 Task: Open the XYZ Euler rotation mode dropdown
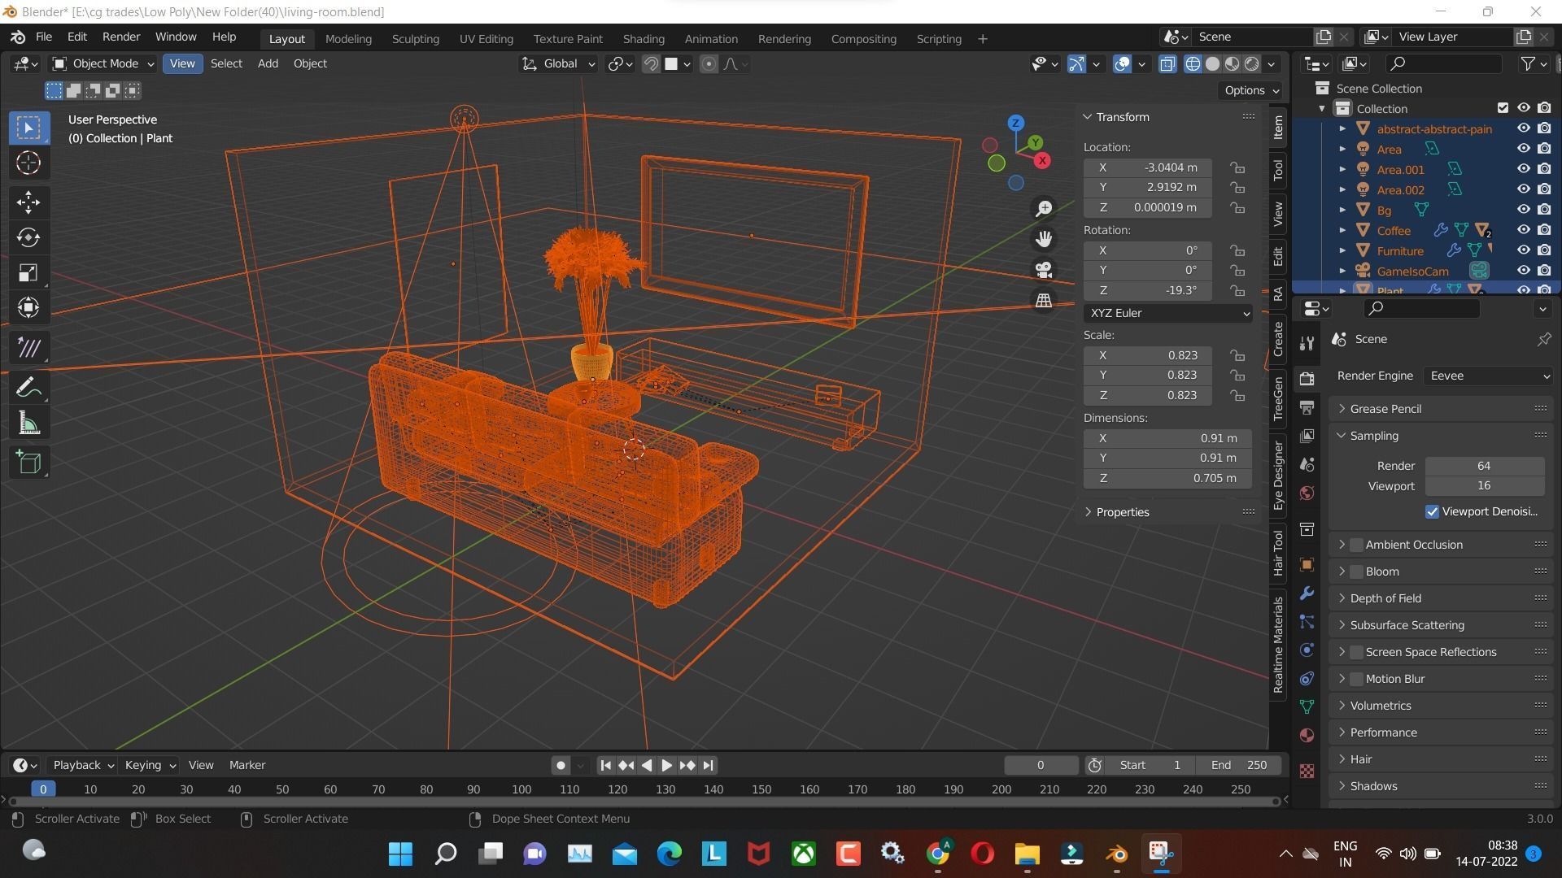click(1167, 313)
